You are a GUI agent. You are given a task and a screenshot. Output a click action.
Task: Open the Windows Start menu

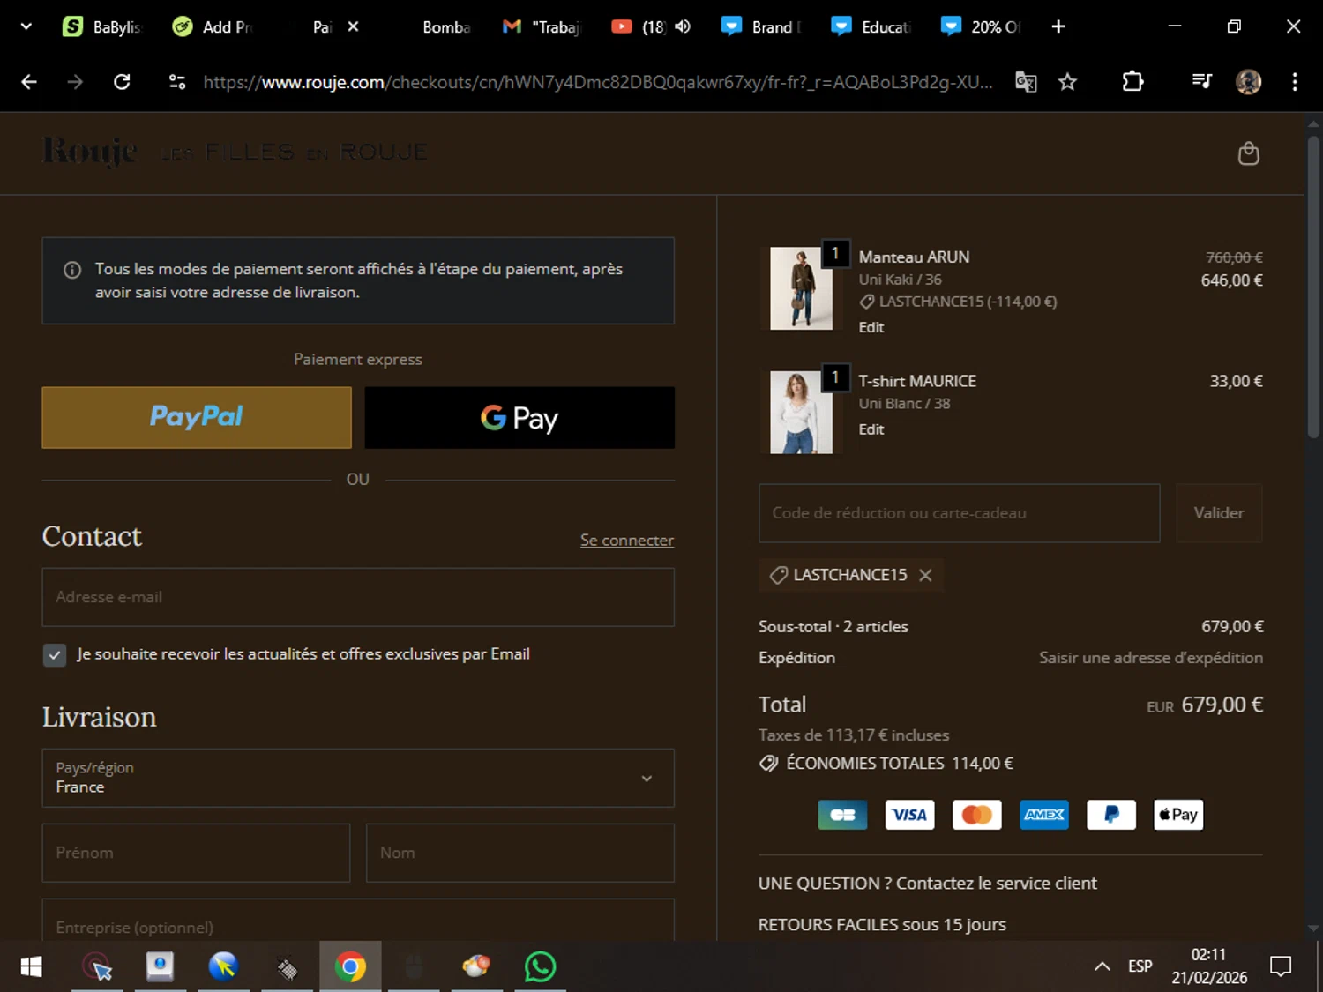click(31, 966)
